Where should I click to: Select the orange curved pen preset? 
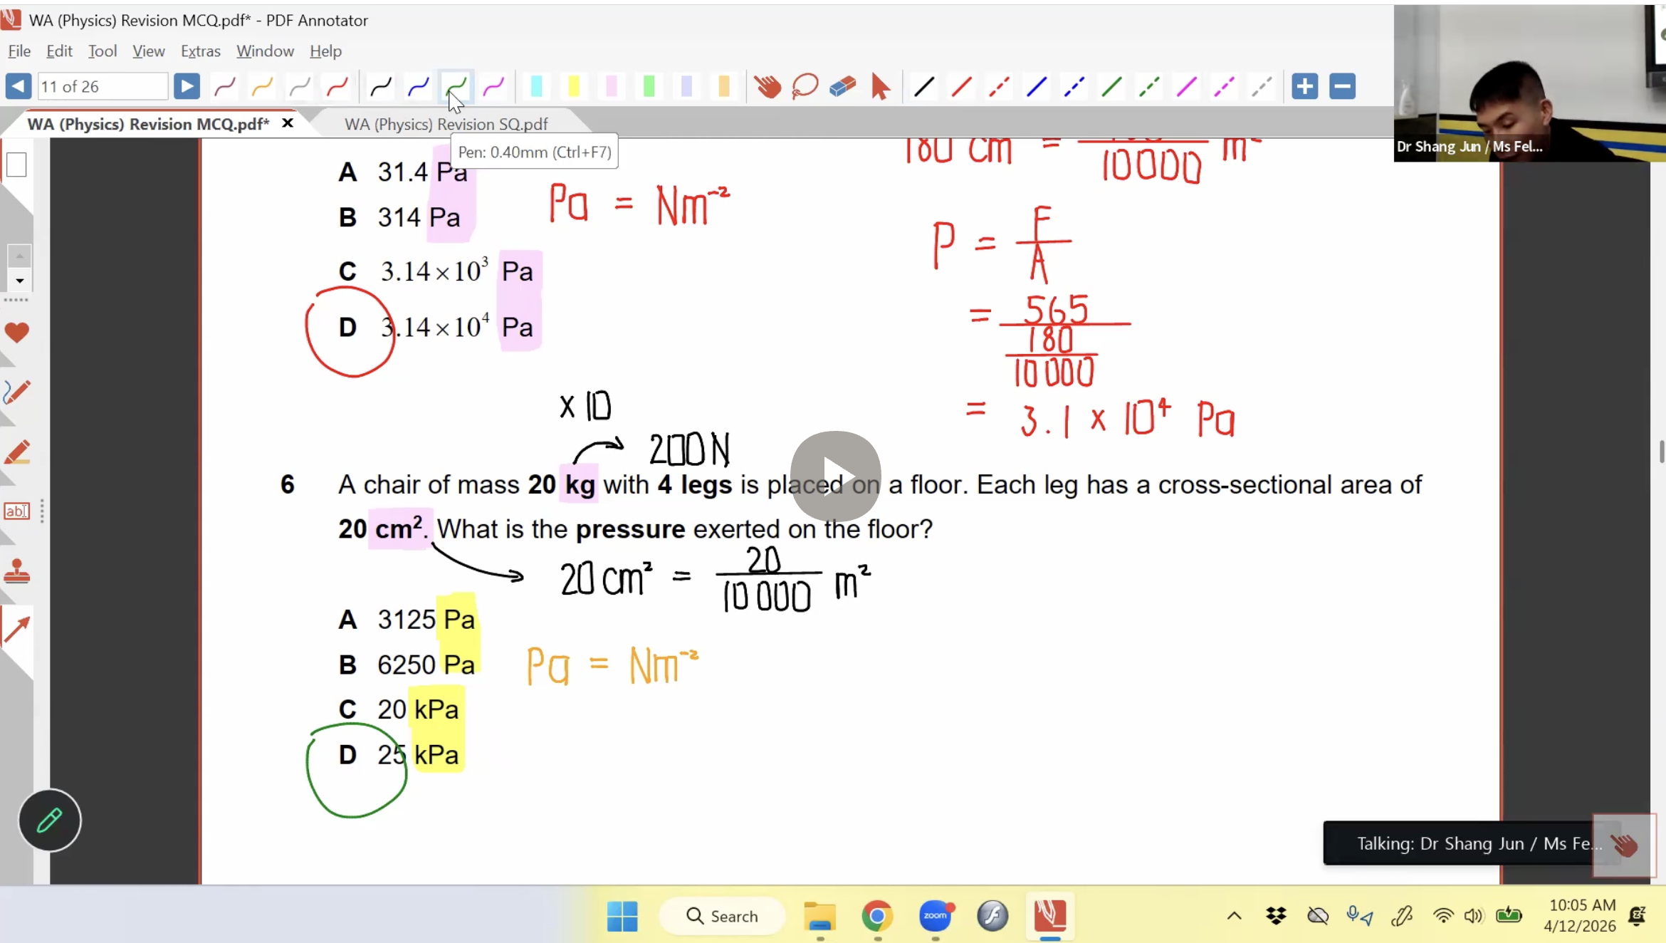[x=262, y=86]
